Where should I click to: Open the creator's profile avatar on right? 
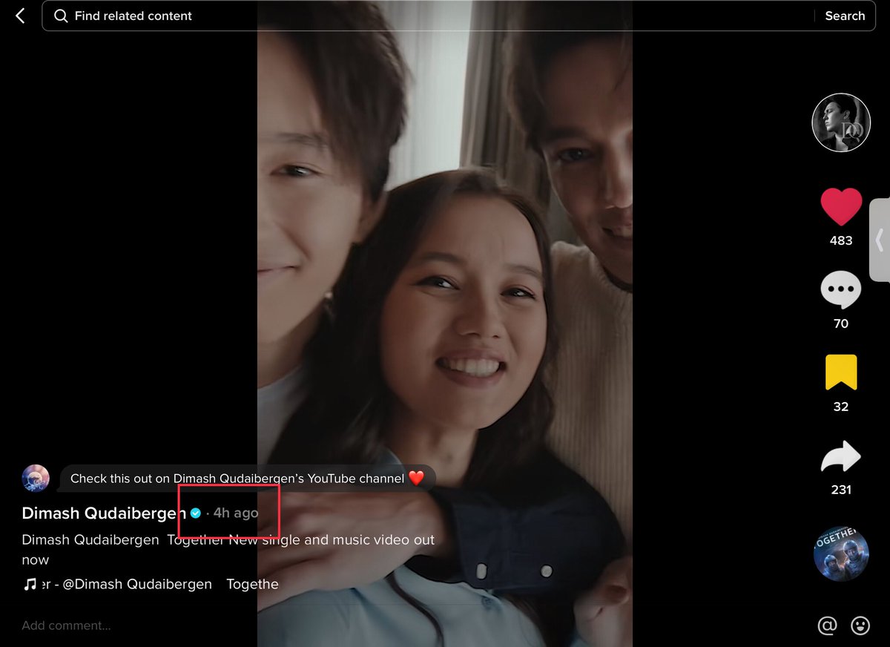(x=841, y=122)
